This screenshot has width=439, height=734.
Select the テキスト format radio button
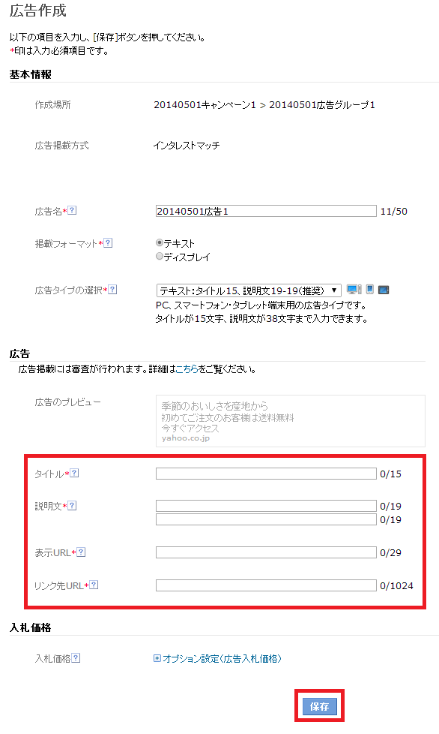[160, 243]
